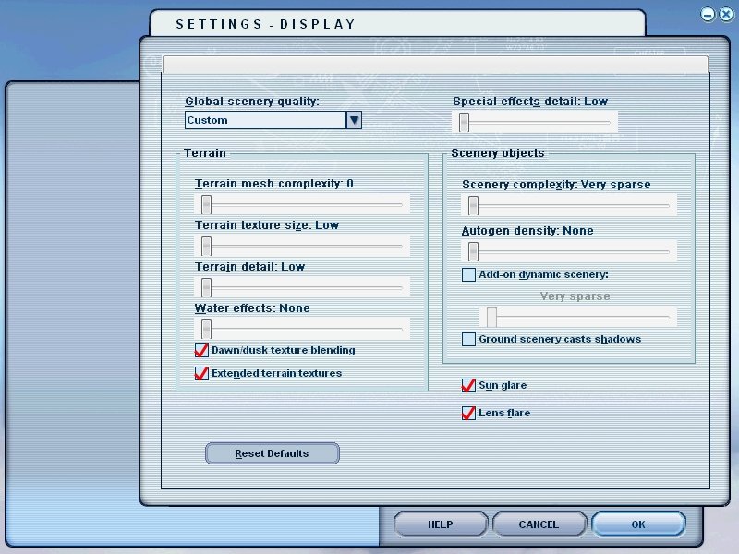Screen dimensions: 739x554
Task: Click the Autogen density slider
Action: (x=473, y=251)
